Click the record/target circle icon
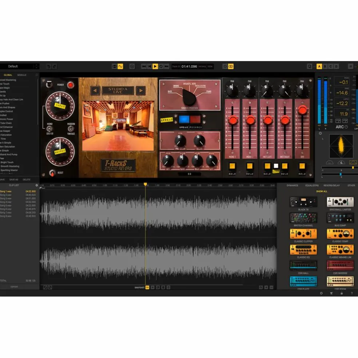The image size is (358, 358). 132,67
